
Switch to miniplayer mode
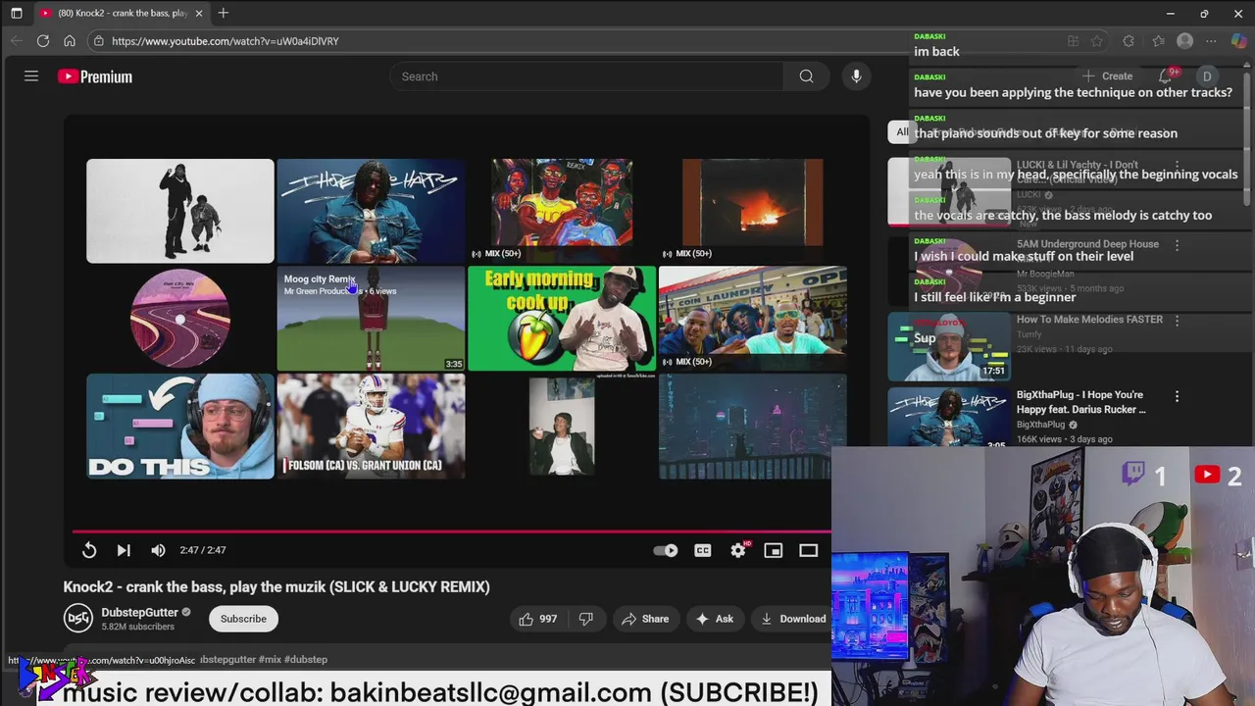tap(774, 550)
